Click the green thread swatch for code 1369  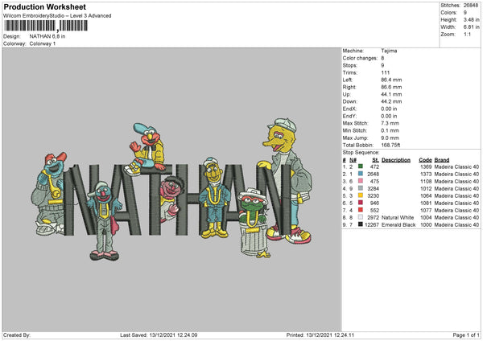361,166
